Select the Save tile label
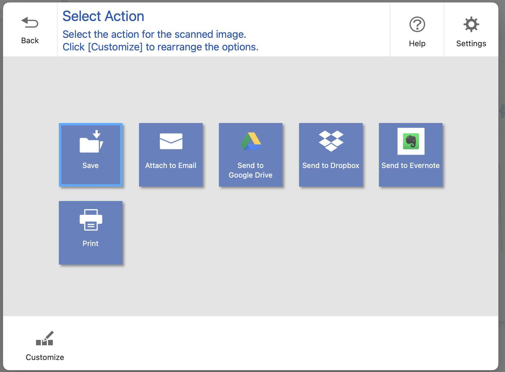This screenshot has width=505, height=372. (90, 166)
